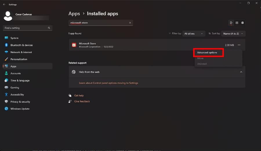261x151 pixels.
Task: Choose Advanced options from the context menu
Action: 207,52
